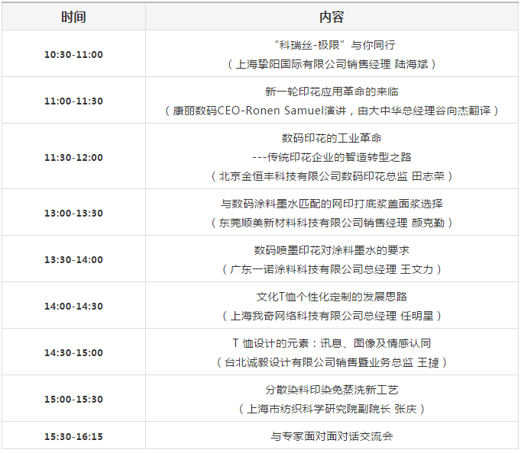Click the 13:30-14:00 time cell
The height and width of the screenshot is (453, 521).
(x=73, y=259)
